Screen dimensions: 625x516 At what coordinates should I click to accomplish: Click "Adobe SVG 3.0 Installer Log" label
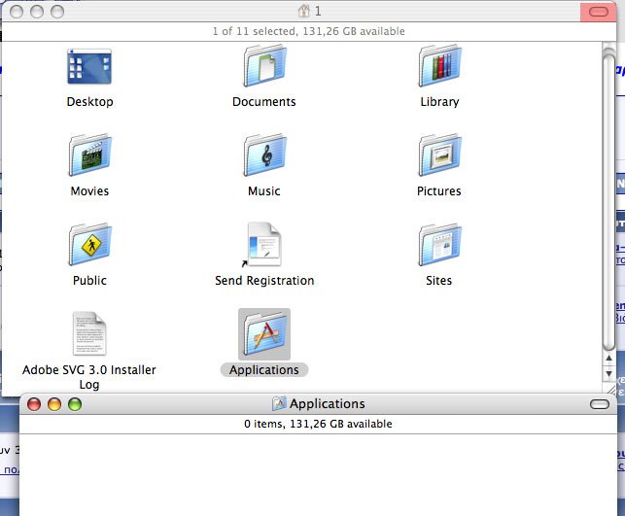click(x=89, y=377)
